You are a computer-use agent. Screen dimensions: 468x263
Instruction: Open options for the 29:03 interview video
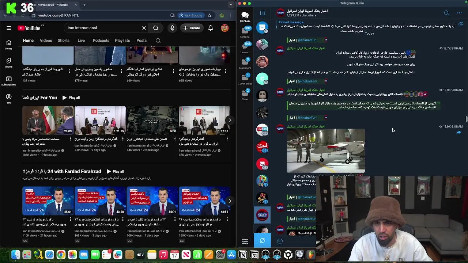[70, 139]
